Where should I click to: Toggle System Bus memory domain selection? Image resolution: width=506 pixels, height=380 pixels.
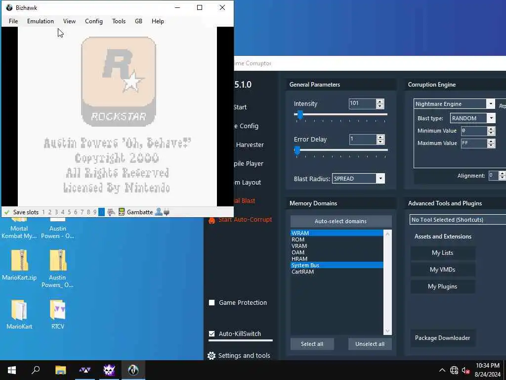pyautogui.click(x=337, y=265)
